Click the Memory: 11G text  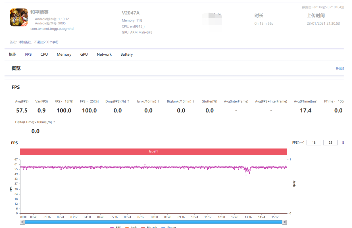coord(132,20)
